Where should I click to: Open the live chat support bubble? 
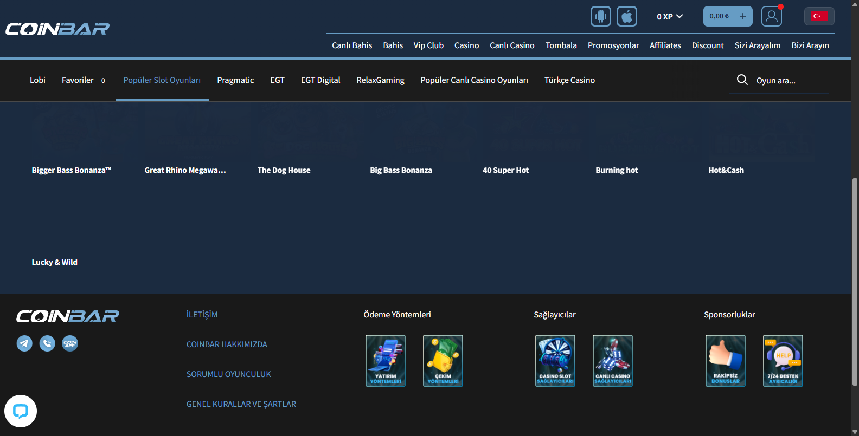coord(21,411)
